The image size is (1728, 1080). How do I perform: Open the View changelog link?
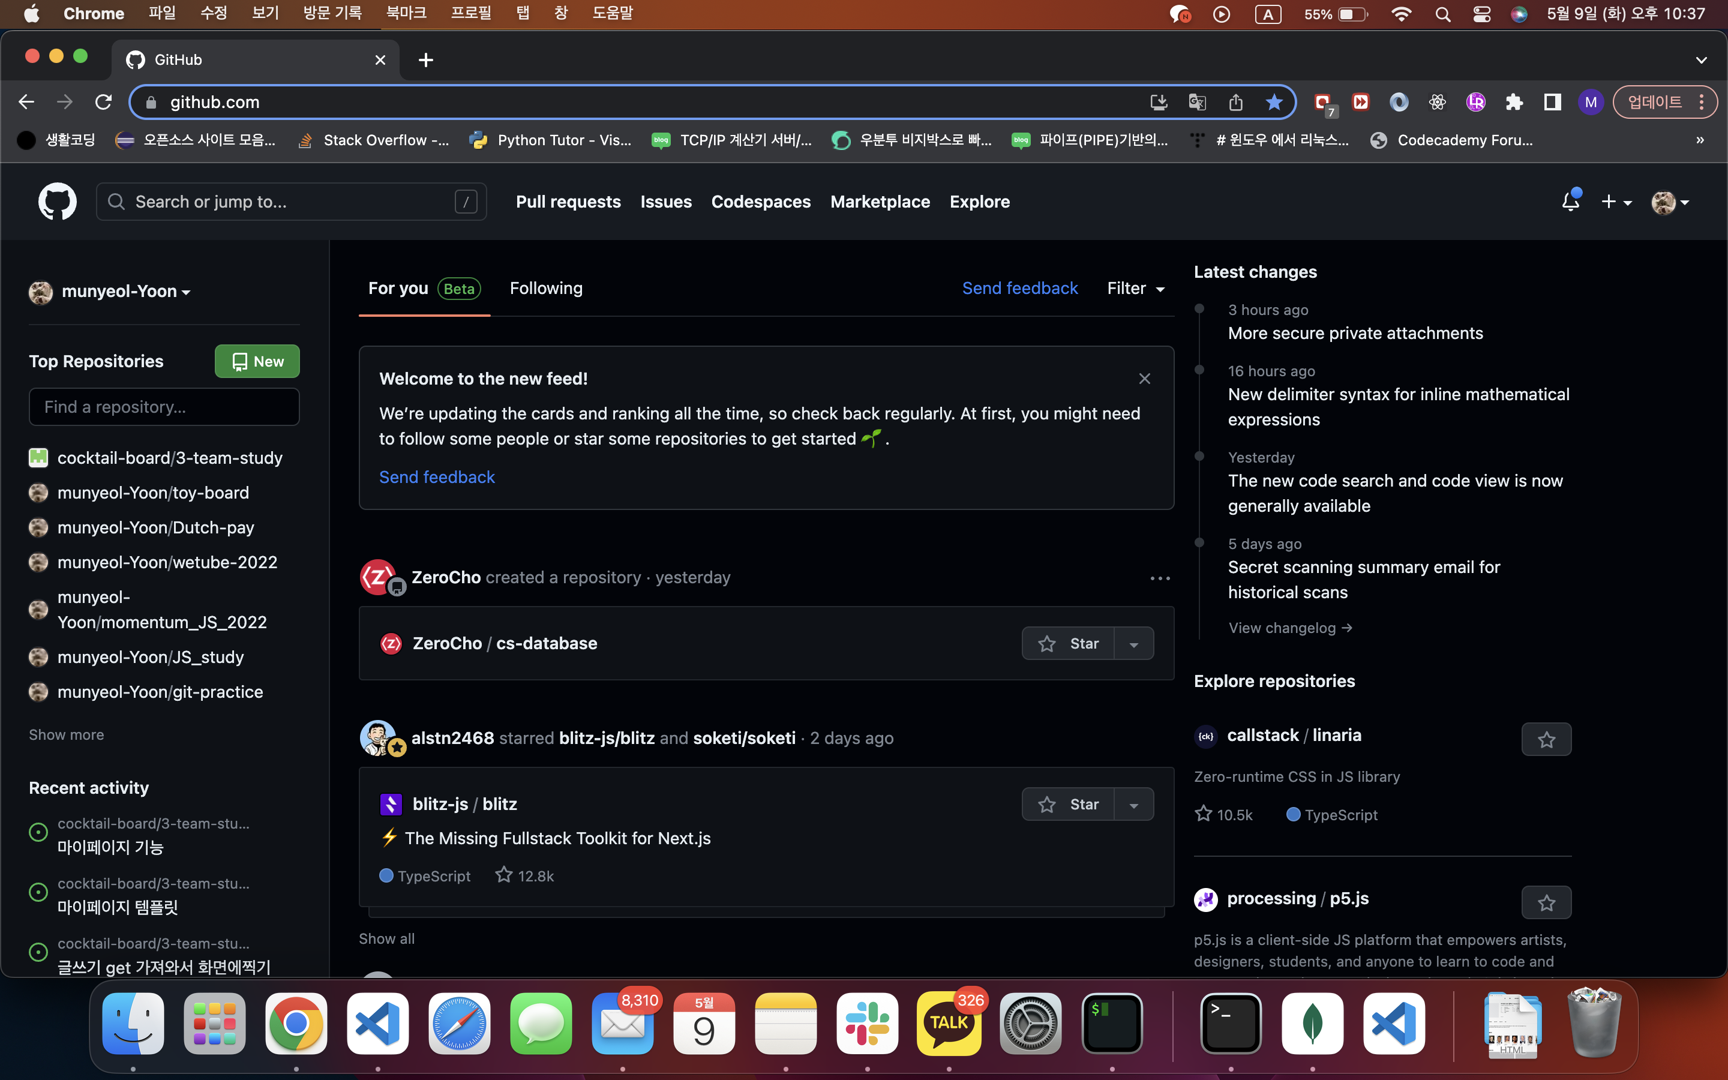(x=1289, y=628)
